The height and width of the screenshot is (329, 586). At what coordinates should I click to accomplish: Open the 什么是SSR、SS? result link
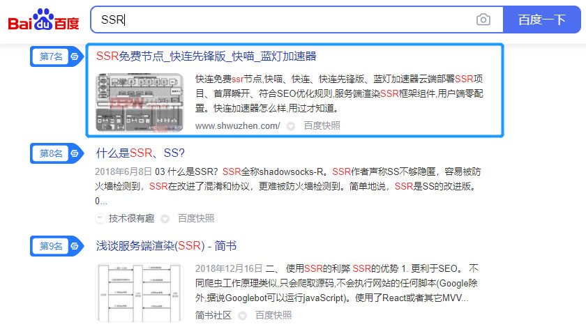pos(140,153)
